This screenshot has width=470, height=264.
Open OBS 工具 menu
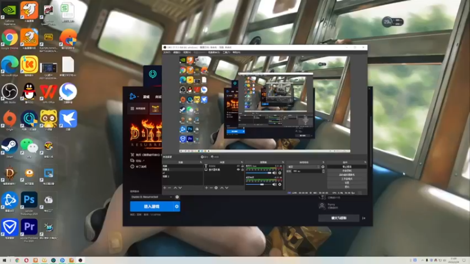tap(226, 52)
